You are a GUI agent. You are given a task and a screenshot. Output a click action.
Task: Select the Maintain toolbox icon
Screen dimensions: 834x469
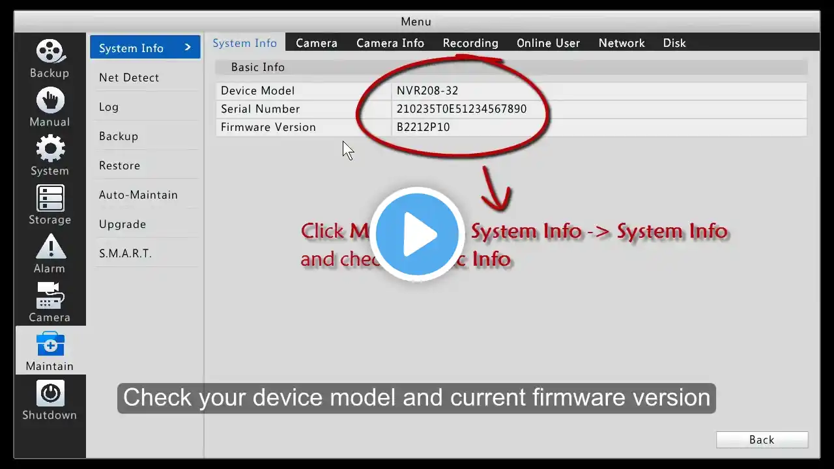click(x=50, y=345)
